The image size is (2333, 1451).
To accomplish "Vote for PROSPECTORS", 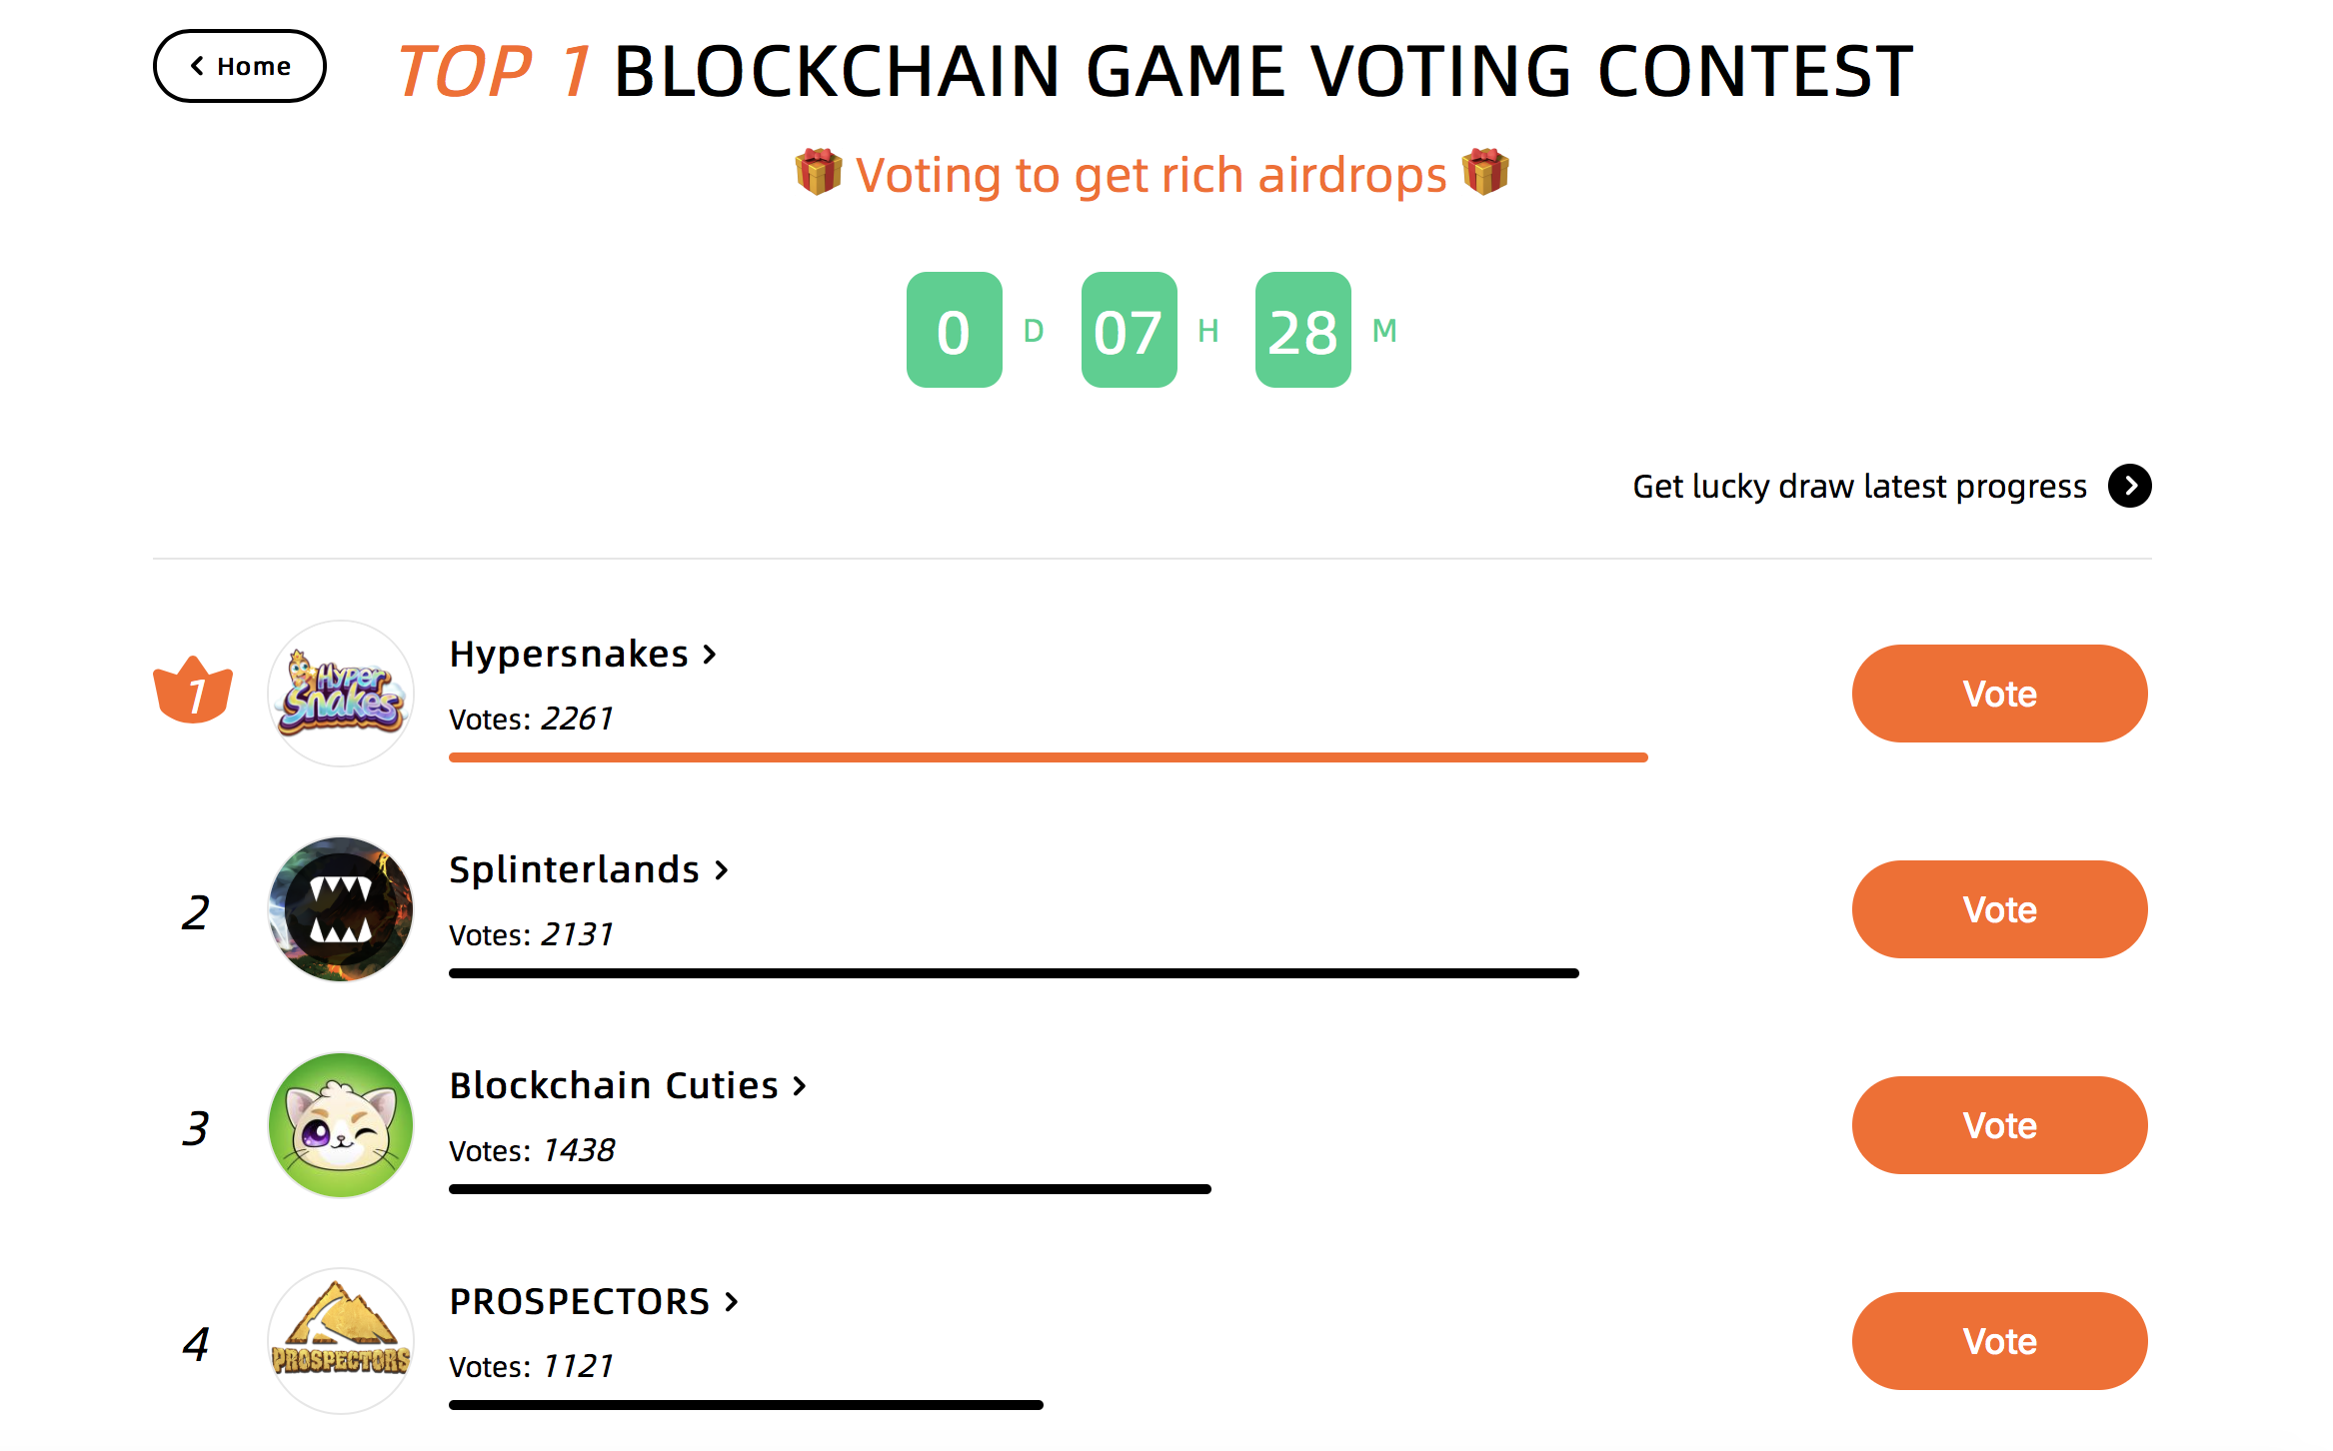I will pyautogui.click(x=1999, y=1341).
